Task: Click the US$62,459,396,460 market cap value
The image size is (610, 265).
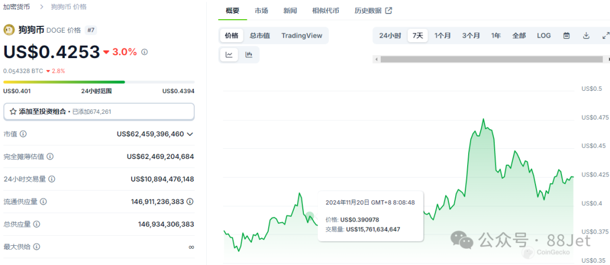Action: [150, 134]
